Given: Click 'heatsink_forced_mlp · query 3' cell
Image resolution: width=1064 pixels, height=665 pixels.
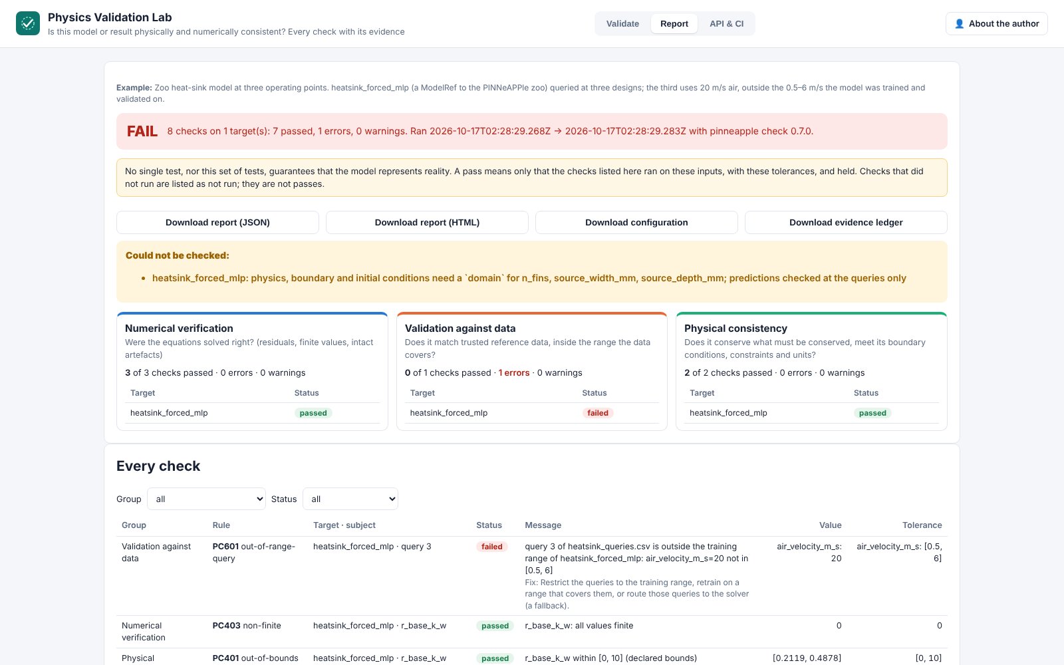Looking at the screenshot, I should click(x=372, y=546).
